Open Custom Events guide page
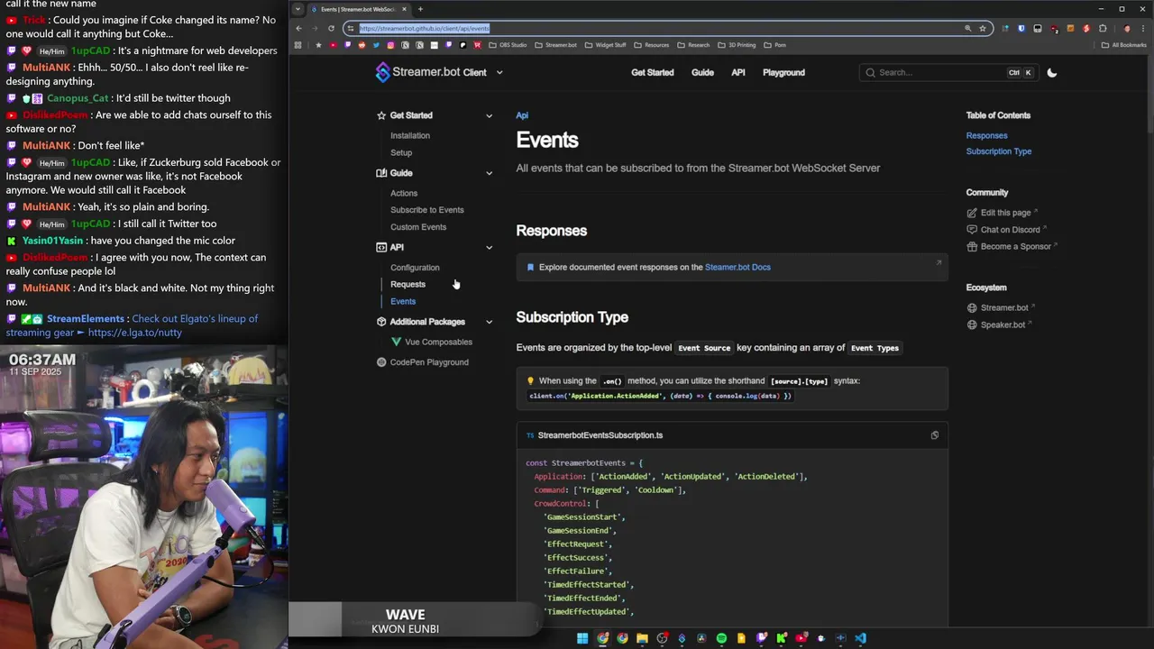 418,227
